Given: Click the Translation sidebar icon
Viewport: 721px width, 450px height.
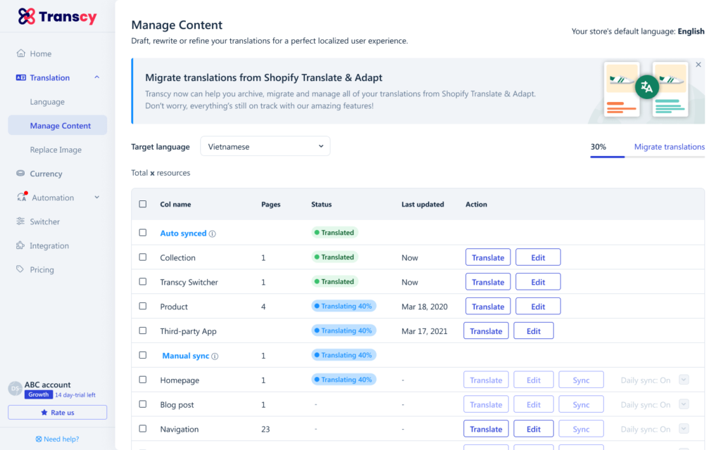Looking at the screenshot, I should pyautogui.click(x=20, y=77).
